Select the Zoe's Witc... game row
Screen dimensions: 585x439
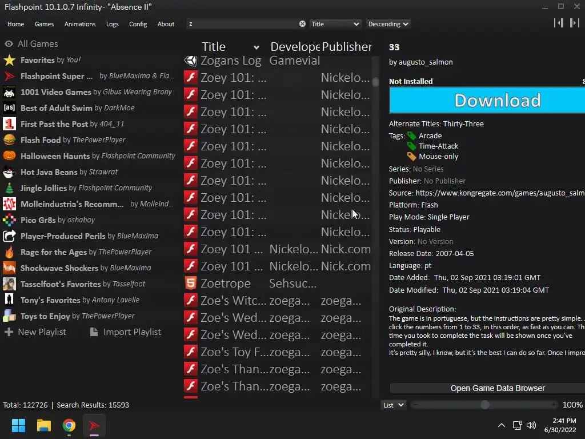(x=278, y=301)
